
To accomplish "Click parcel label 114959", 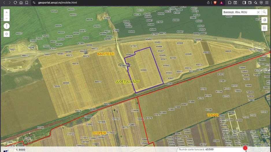I will click(x=135, y=110).
